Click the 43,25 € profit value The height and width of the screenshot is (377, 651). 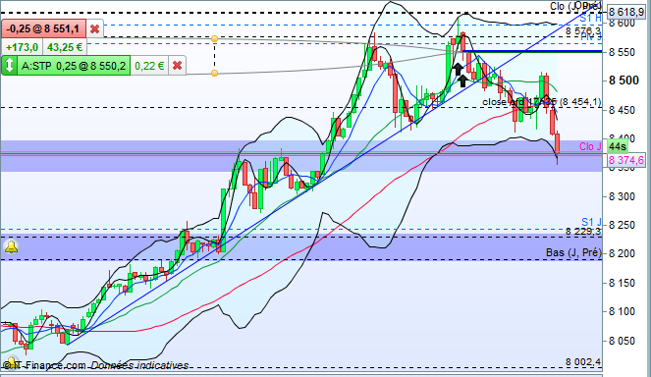coord(65,47)
